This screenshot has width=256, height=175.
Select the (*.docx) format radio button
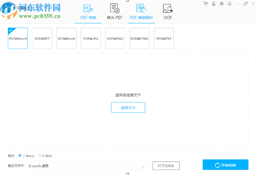click(x=20, y=156)
